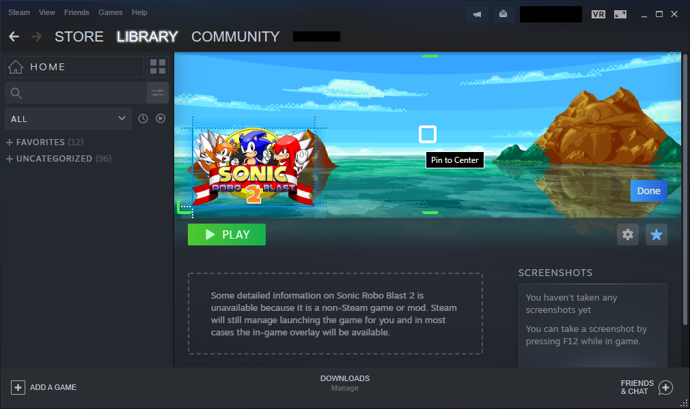Switch to collections grid view icon
Image resolution: width=690 pixels, height=409 pixels.
[158, 67]
